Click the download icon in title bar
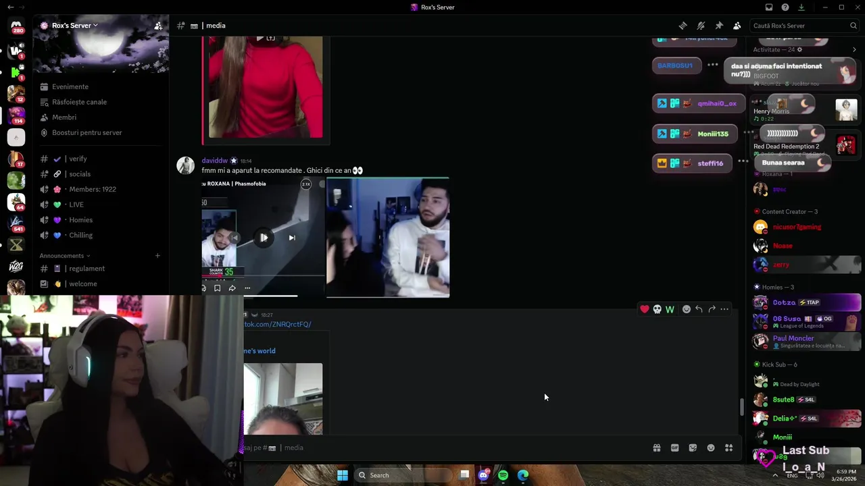Image resolution: width=865 pixels, height=486 pixels. click(801, 7)
